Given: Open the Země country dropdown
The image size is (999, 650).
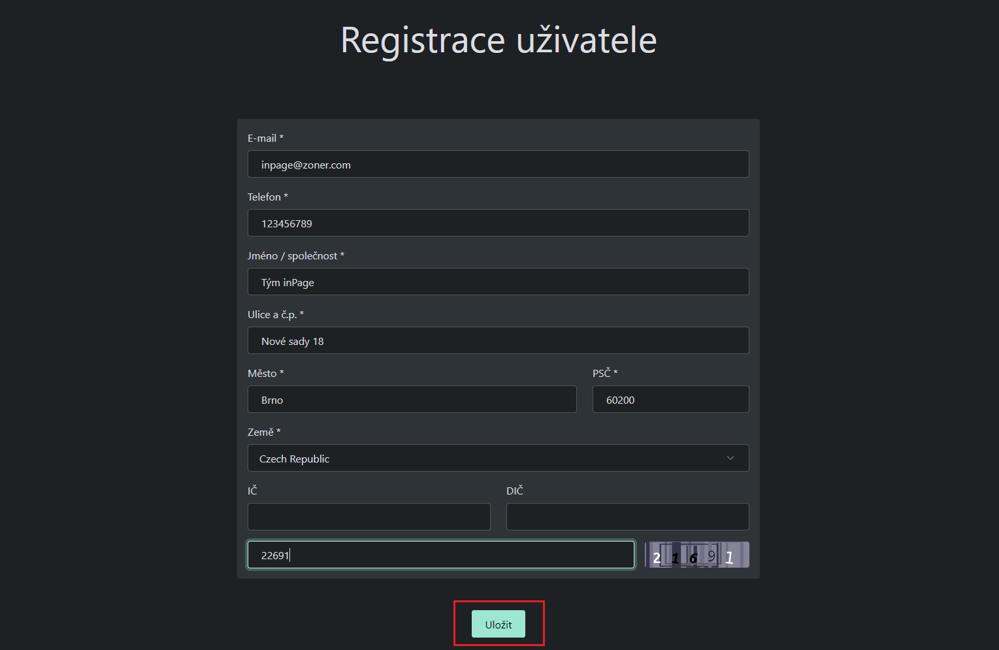Looking at the screenshot, I should coord(498,459).
